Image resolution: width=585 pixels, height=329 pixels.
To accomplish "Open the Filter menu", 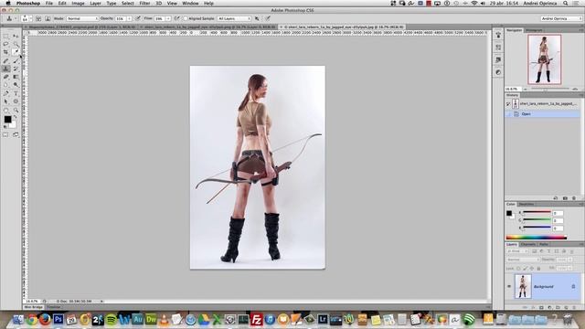I will pyautogui.click(x=144, y=4).
